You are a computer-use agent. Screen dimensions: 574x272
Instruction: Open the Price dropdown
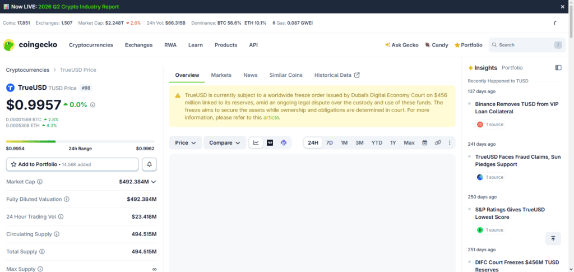pos(185,143)
